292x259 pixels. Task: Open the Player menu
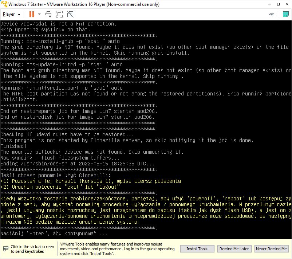click(x=9, y=14)
